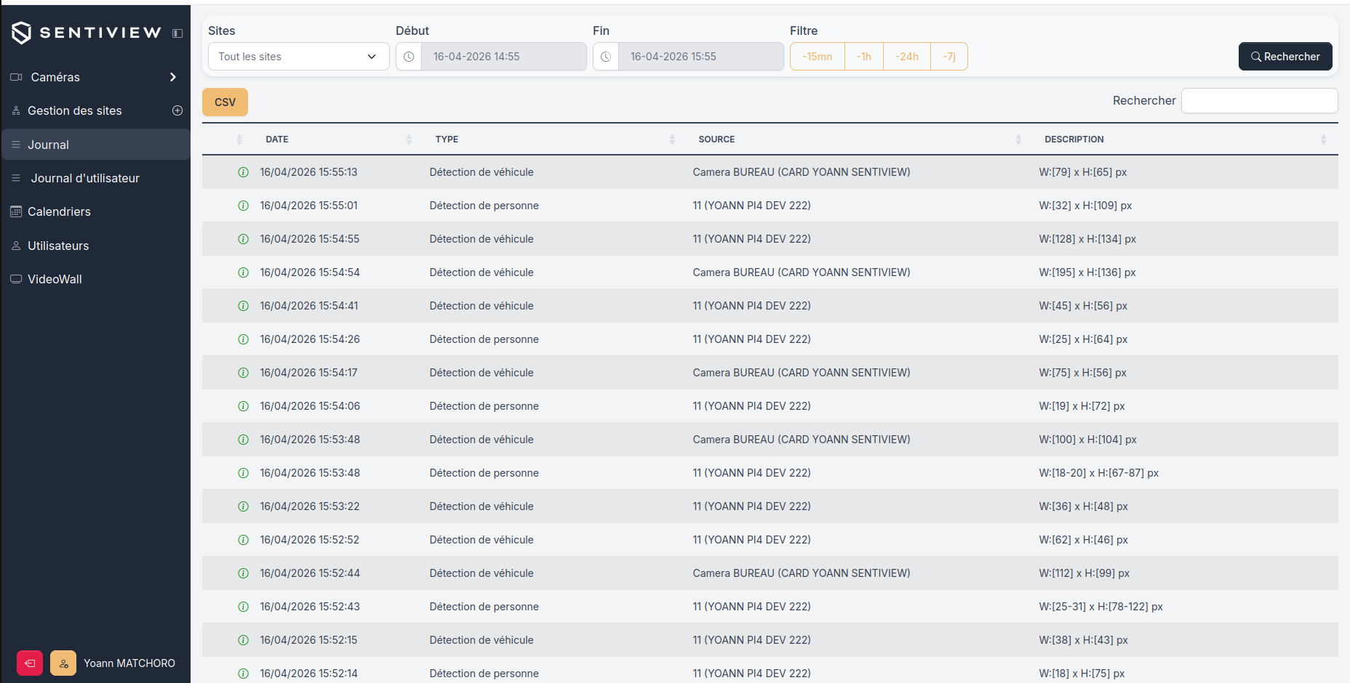Image resolution: width=1350 pixels, height=683 pixels.
Task: Choose the -7j filter option
Action: click(949, 57)
